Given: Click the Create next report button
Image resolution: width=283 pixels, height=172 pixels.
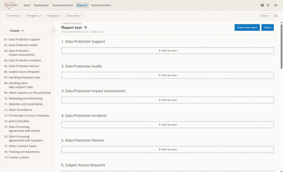Looking at the screenshot, I should (247, 27).
